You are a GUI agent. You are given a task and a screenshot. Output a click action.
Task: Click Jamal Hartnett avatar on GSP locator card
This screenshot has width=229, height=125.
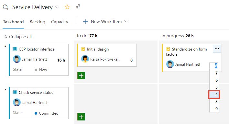(x=16, y=59)
